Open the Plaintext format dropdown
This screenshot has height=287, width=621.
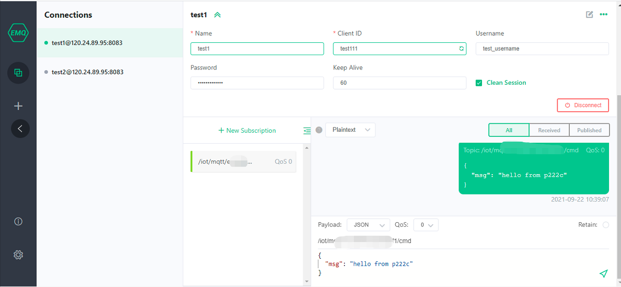point(350,130)
